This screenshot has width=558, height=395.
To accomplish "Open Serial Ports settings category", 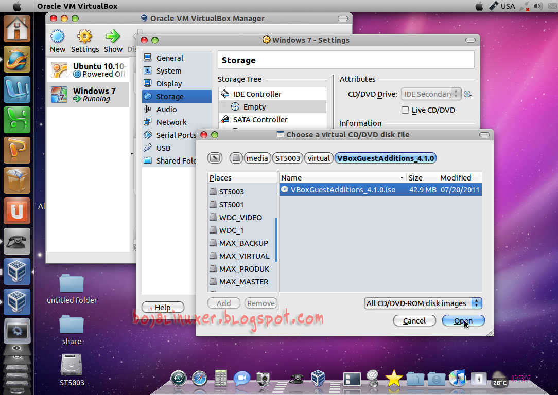I will (x=169, y=135).
